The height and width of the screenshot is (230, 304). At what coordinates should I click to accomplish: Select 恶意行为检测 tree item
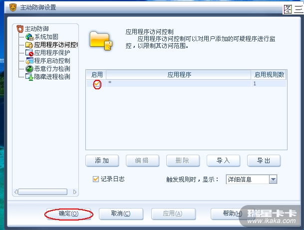coord(52,69)
